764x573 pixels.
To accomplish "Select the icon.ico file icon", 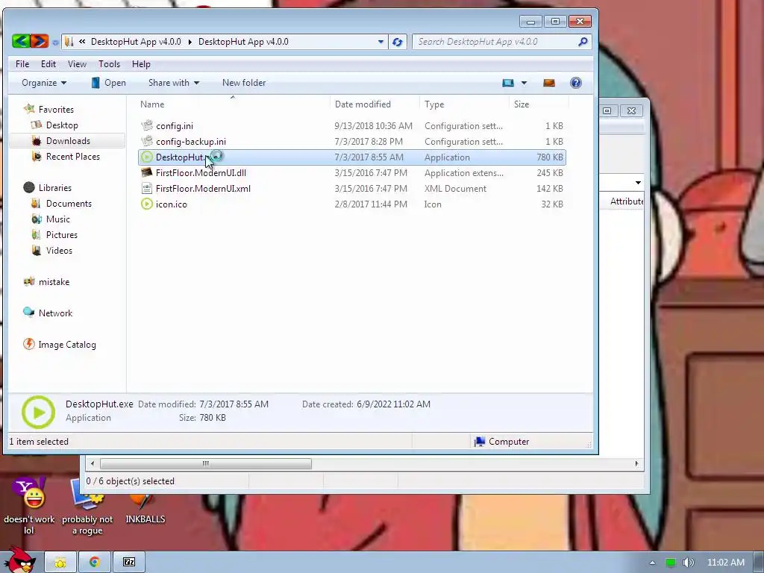I will [x=147, y=204].
